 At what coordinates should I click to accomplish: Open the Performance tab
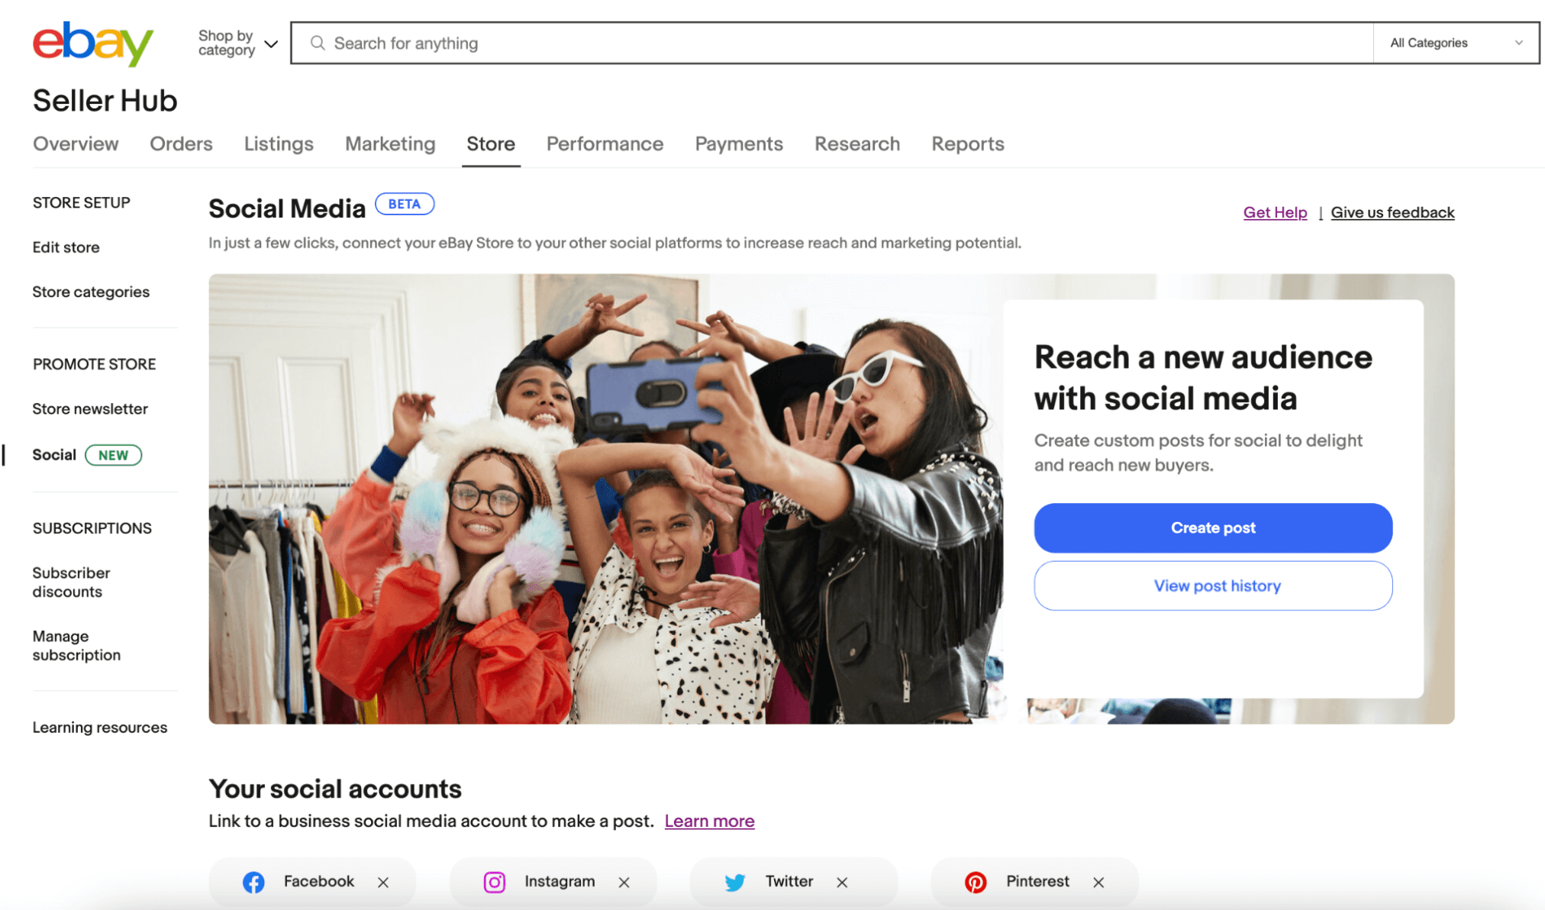click(x=605, y=144)
